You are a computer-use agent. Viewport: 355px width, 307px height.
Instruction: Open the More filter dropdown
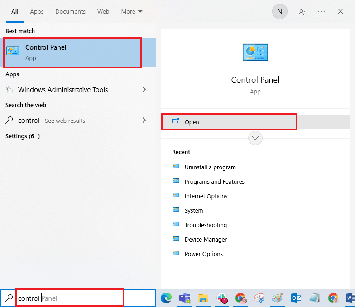[132, 12]
